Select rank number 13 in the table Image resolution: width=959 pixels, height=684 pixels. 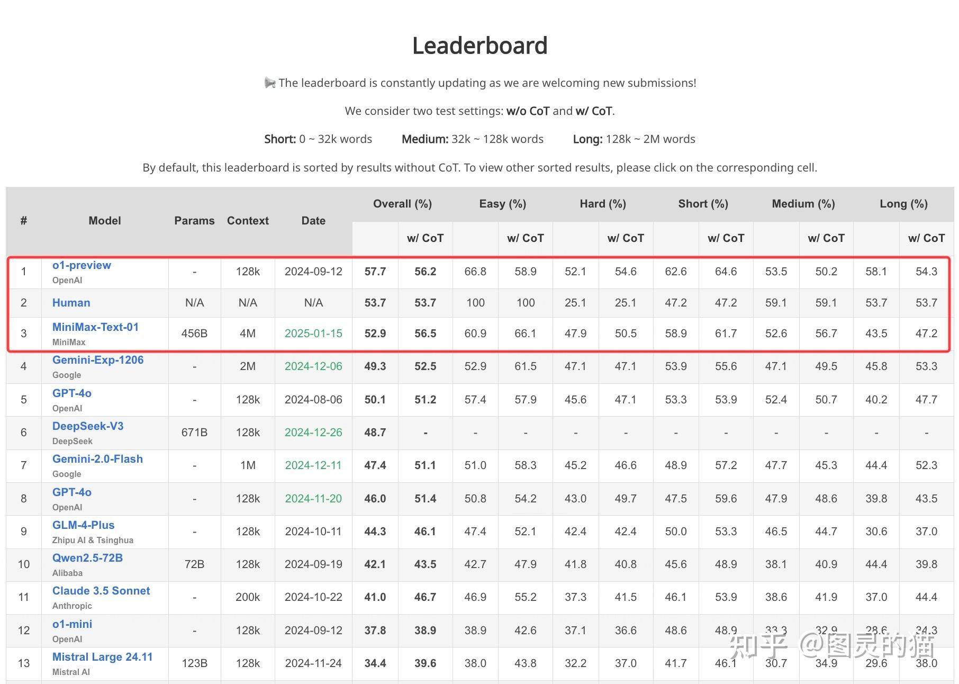click(24, 663)
